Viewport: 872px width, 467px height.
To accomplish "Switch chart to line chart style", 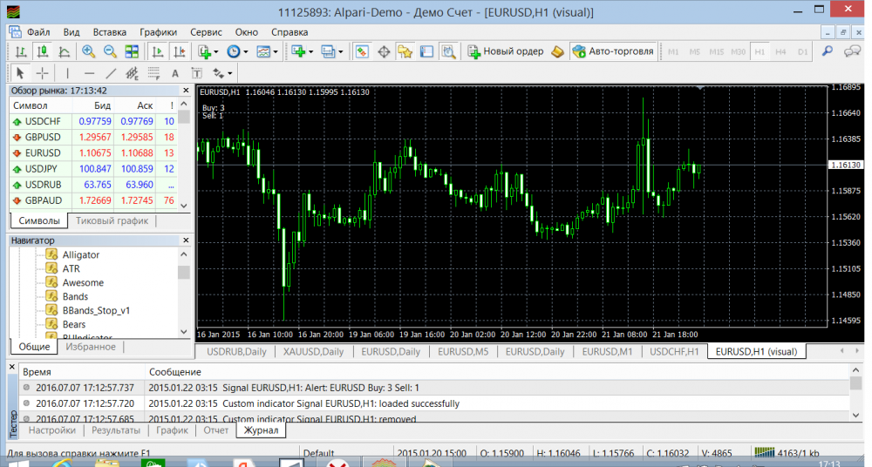I will click(x=64, y=51).
